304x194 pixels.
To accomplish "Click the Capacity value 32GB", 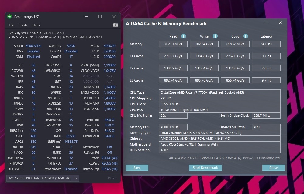I will (71, 46).
